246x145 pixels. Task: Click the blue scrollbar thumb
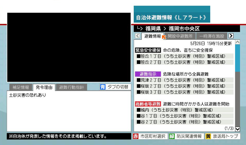[x=238, y=58]
